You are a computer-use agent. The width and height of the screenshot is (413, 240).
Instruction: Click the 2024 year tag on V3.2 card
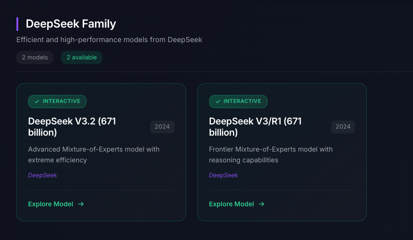(162, 127)
